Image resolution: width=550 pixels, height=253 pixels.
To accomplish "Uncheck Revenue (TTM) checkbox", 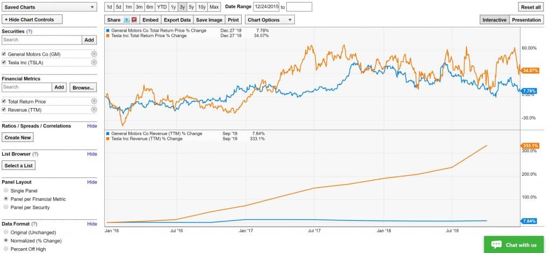I will 4,109.
